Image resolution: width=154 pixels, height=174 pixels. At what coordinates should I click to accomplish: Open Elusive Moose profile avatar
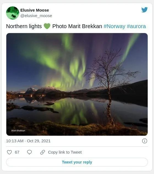(x=13, y=13)
